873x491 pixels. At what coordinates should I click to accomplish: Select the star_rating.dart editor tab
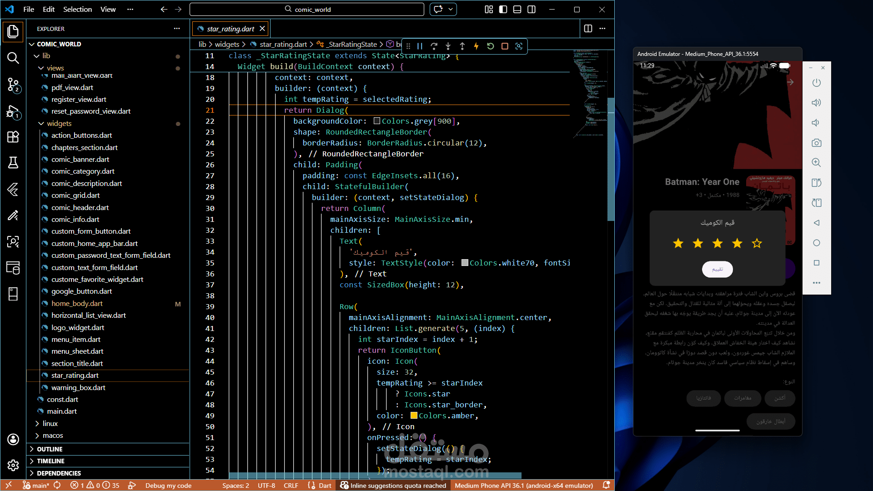coord(230,29)
